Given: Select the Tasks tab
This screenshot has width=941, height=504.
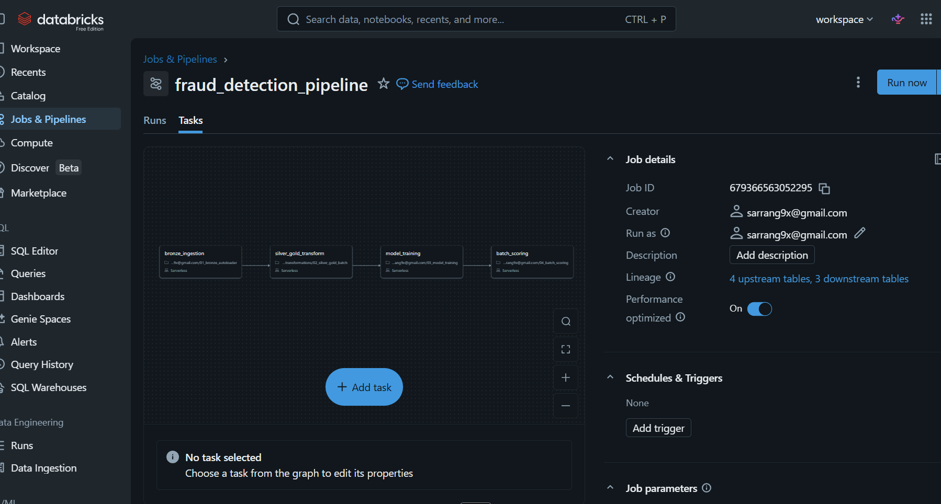Looking at the screenshot, I should 191,120.
